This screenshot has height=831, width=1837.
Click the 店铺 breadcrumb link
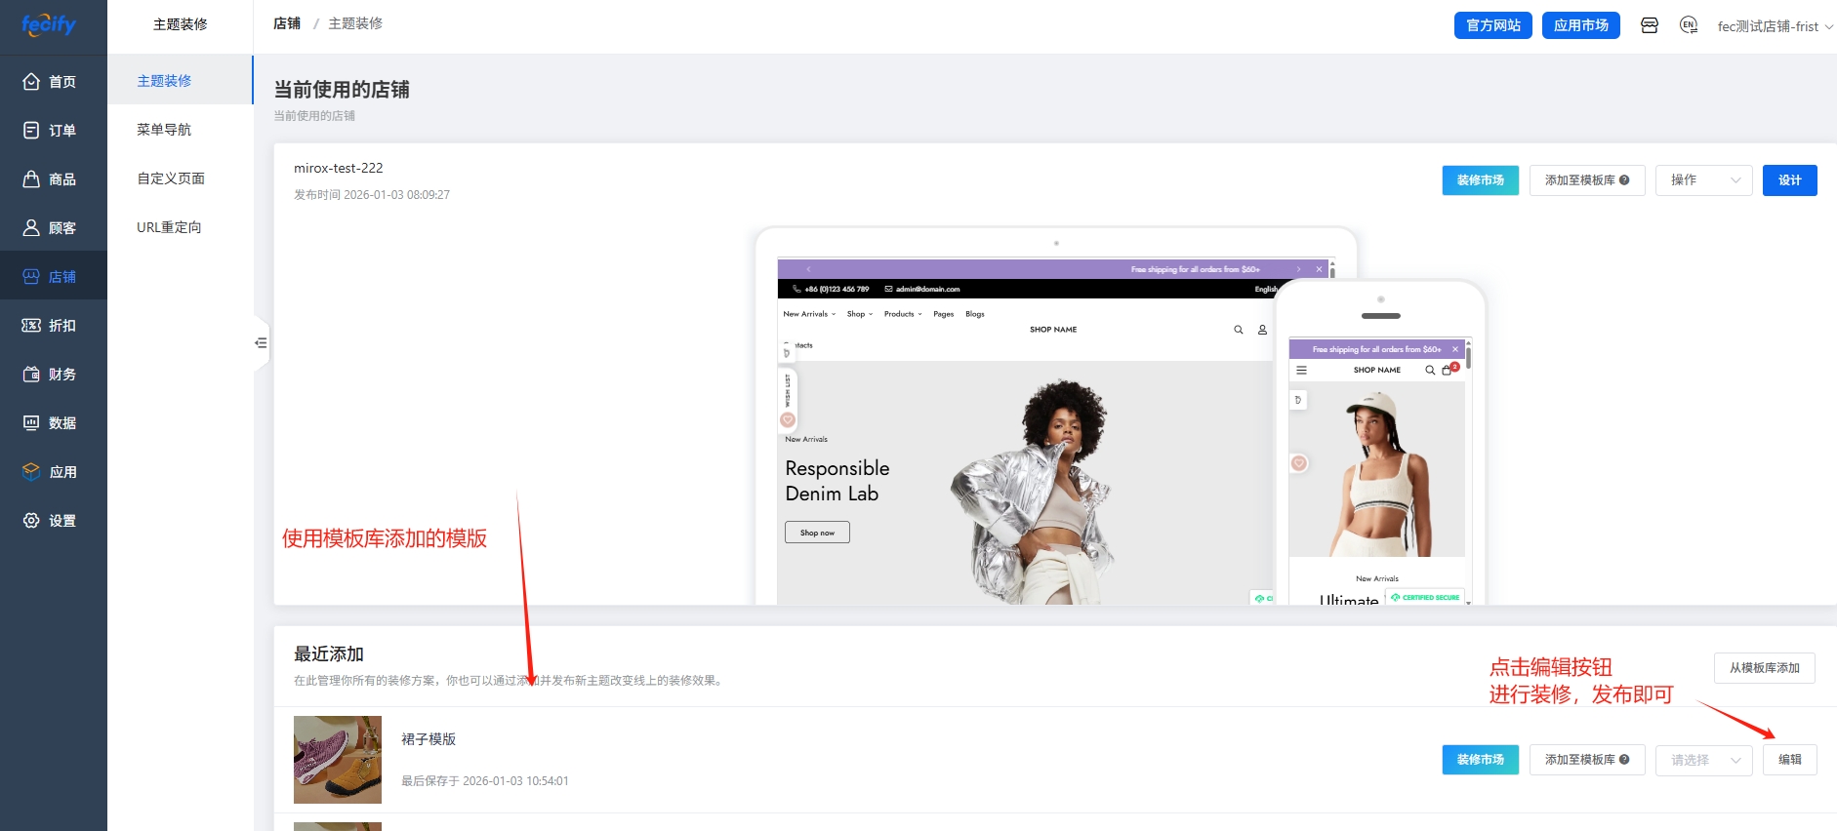pyautogui.click(x=287, y=23)
